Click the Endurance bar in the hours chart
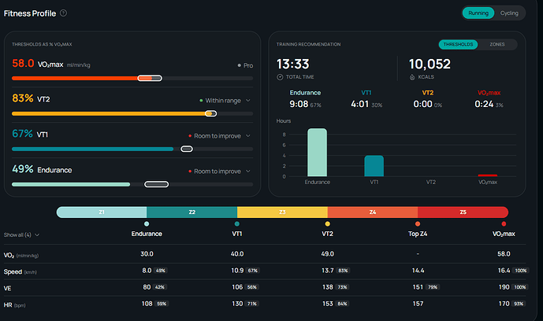Viewport: 543px width, 321px height. click(x=318, y=153)
